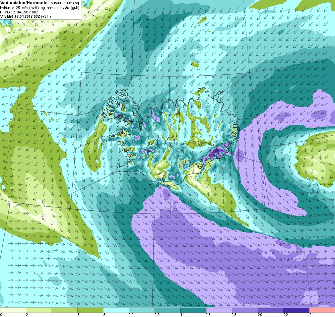Viewport: 335px width, 317px height.
Task: Click the legend scale label '16'
Action: pos(208,314)
